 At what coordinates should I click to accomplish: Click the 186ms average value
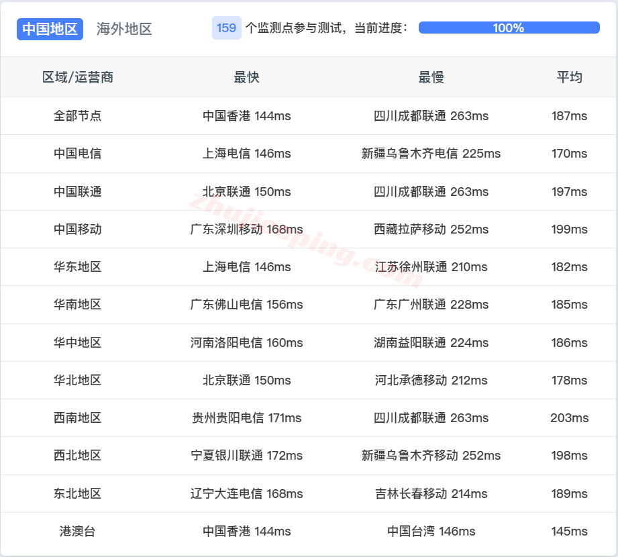click(x=570, y=342)
